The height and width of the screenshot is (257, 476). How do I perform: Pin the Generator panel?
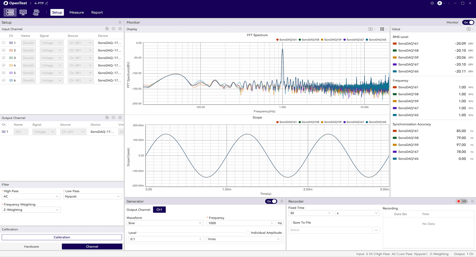tap(282, 201)
